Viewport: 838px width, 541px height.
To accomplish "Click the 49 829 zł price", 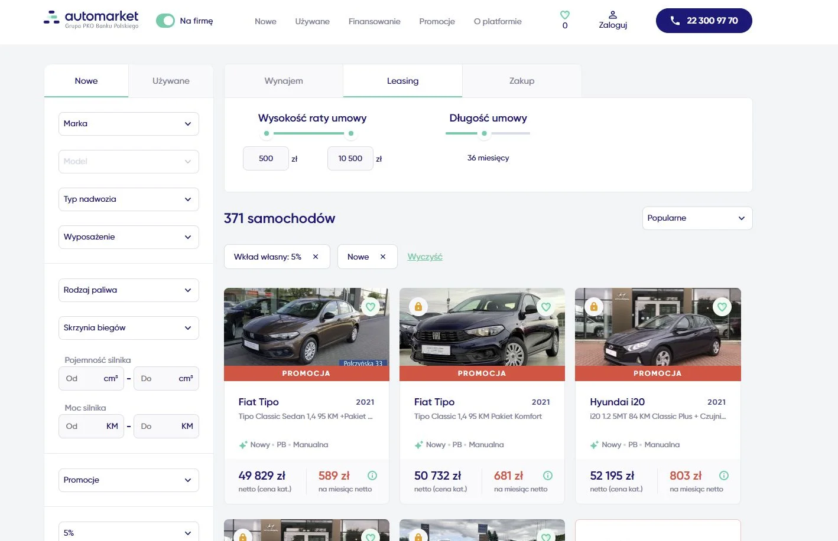I will click(x=262, y=476).
